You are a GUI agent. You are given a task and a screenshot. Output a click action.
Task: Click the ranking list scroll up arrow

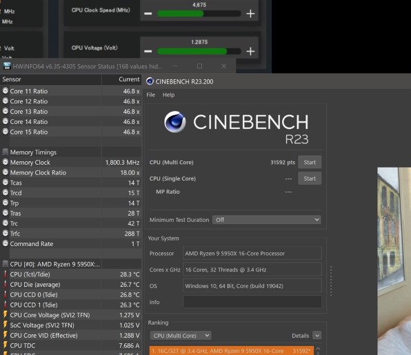[x=318, y=349]
